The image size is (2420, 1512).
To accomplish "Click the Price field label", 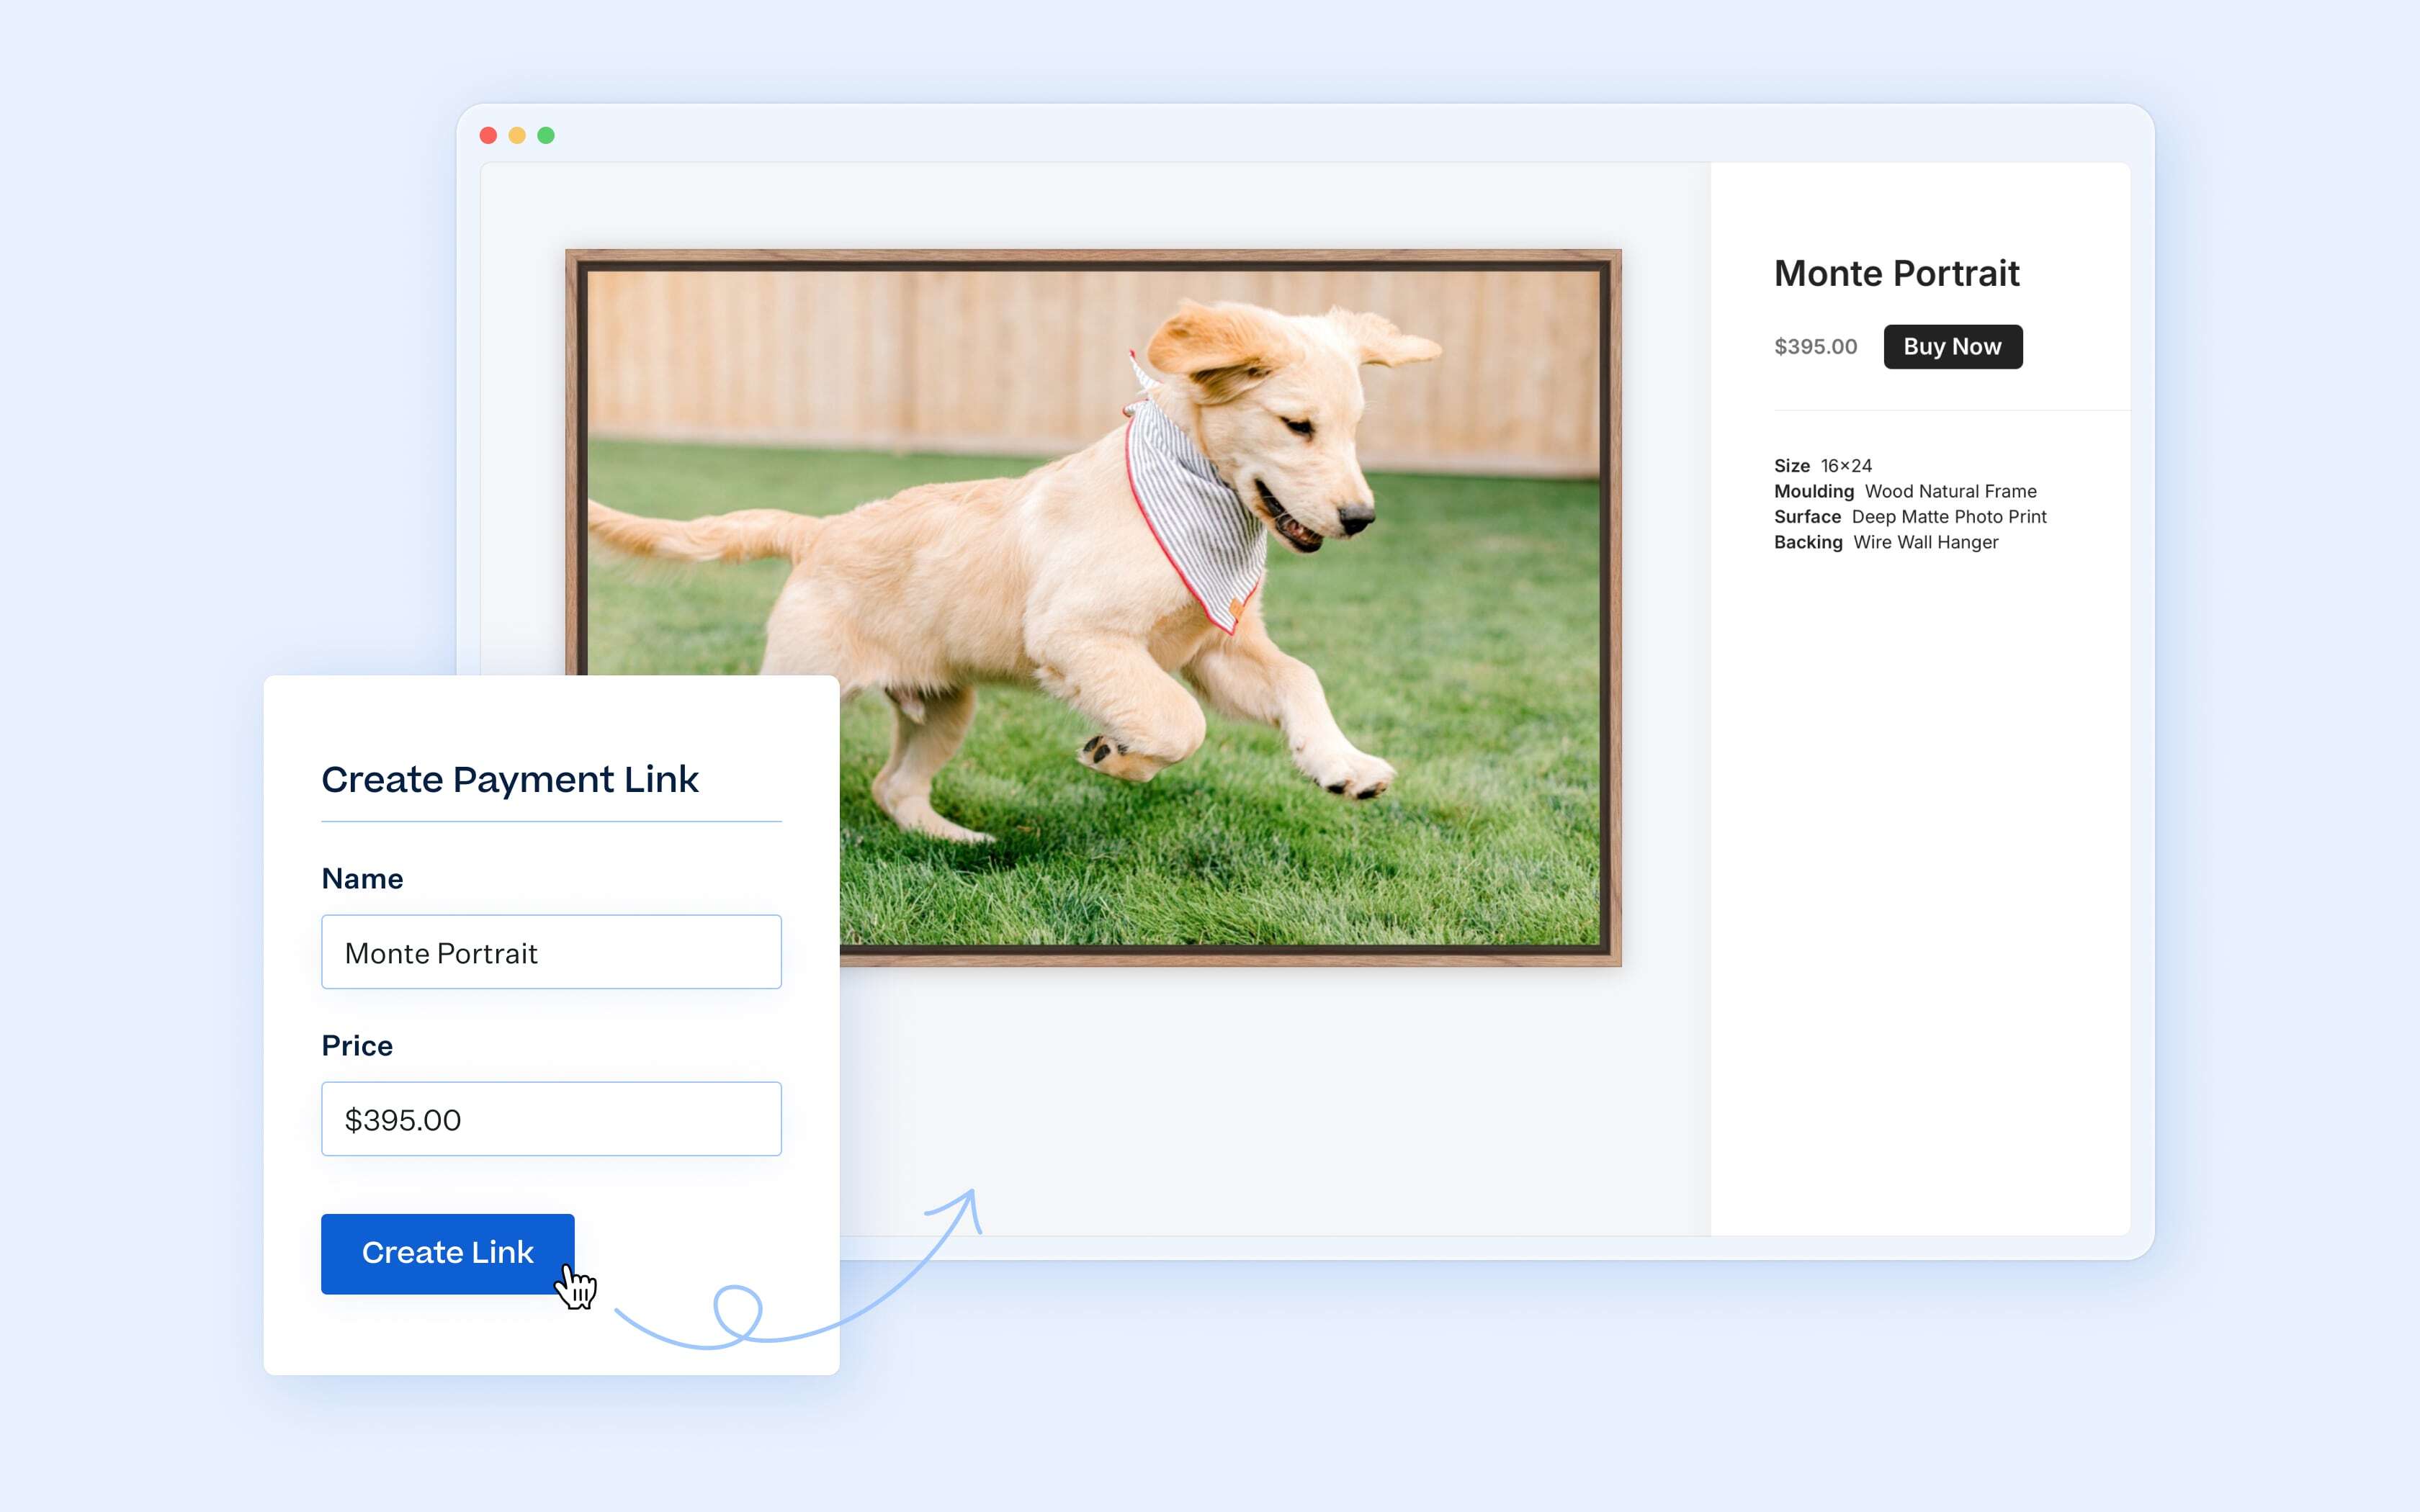I will point(357,1046).
